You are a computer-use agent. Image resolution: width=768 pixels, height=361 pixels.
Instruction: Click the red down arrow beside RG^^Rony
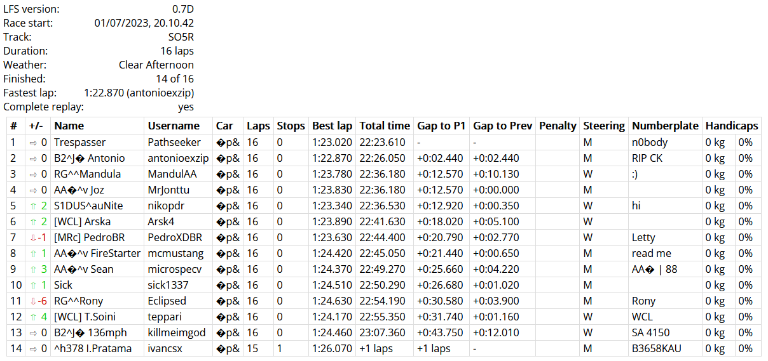pos(32,301)
